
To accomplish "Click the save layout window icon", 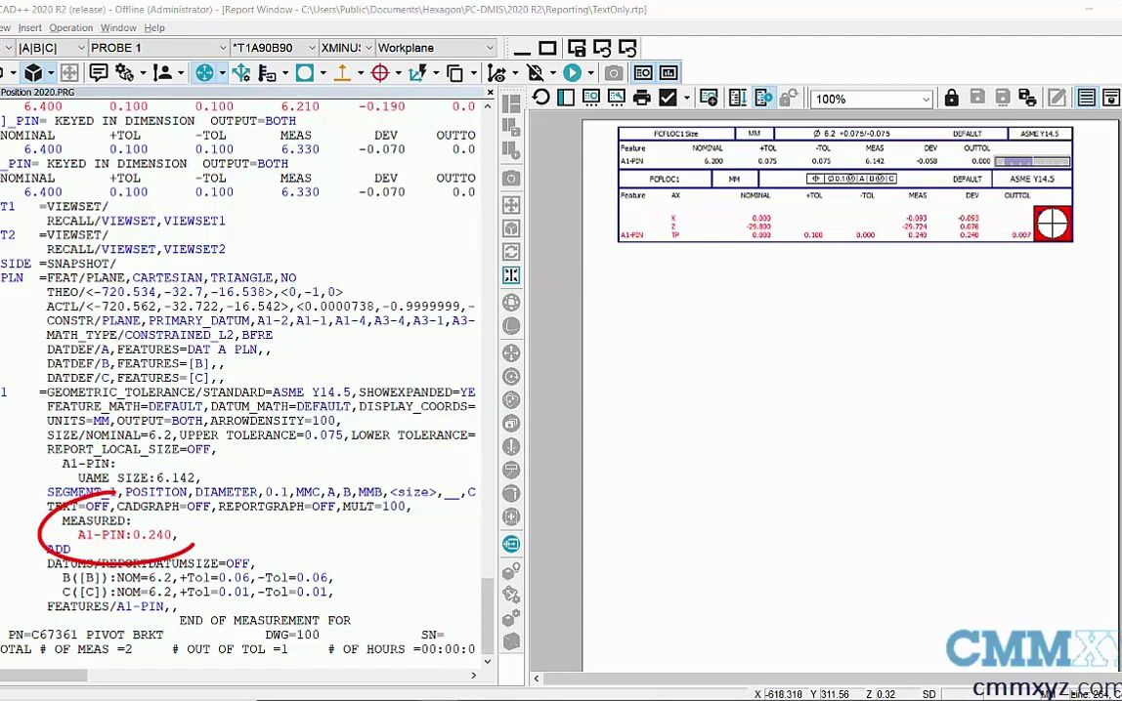I will click(576, 48).
